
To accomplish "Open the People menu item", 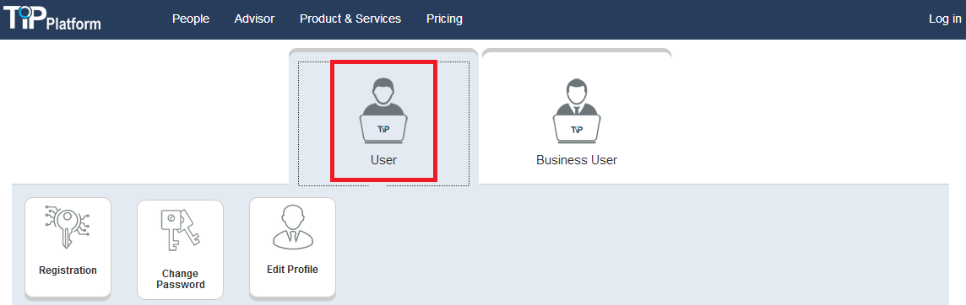I will click(191, 19).
